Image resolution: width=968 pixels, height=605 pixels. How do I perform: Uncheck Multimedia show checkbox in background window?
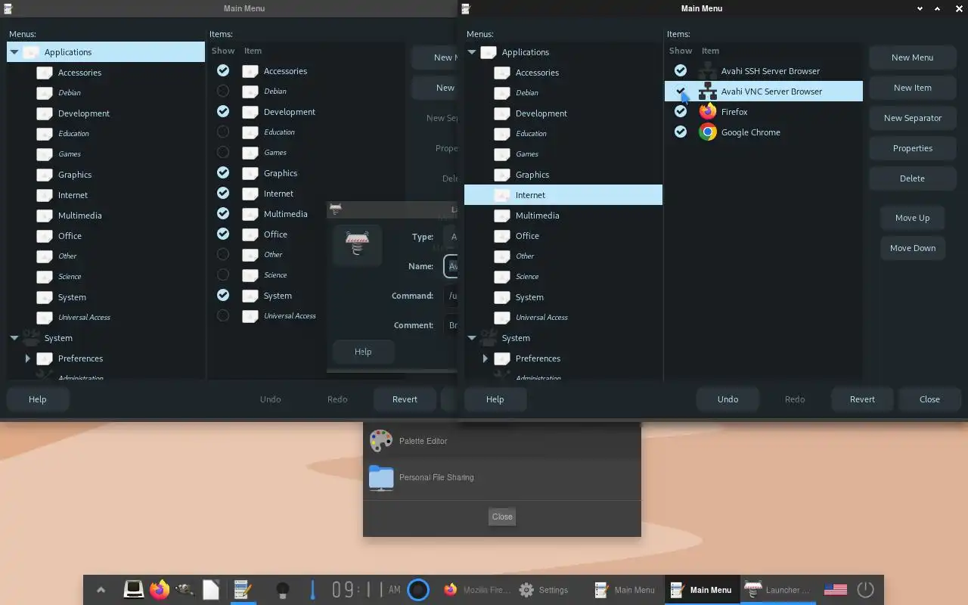[x=223, y=213]
